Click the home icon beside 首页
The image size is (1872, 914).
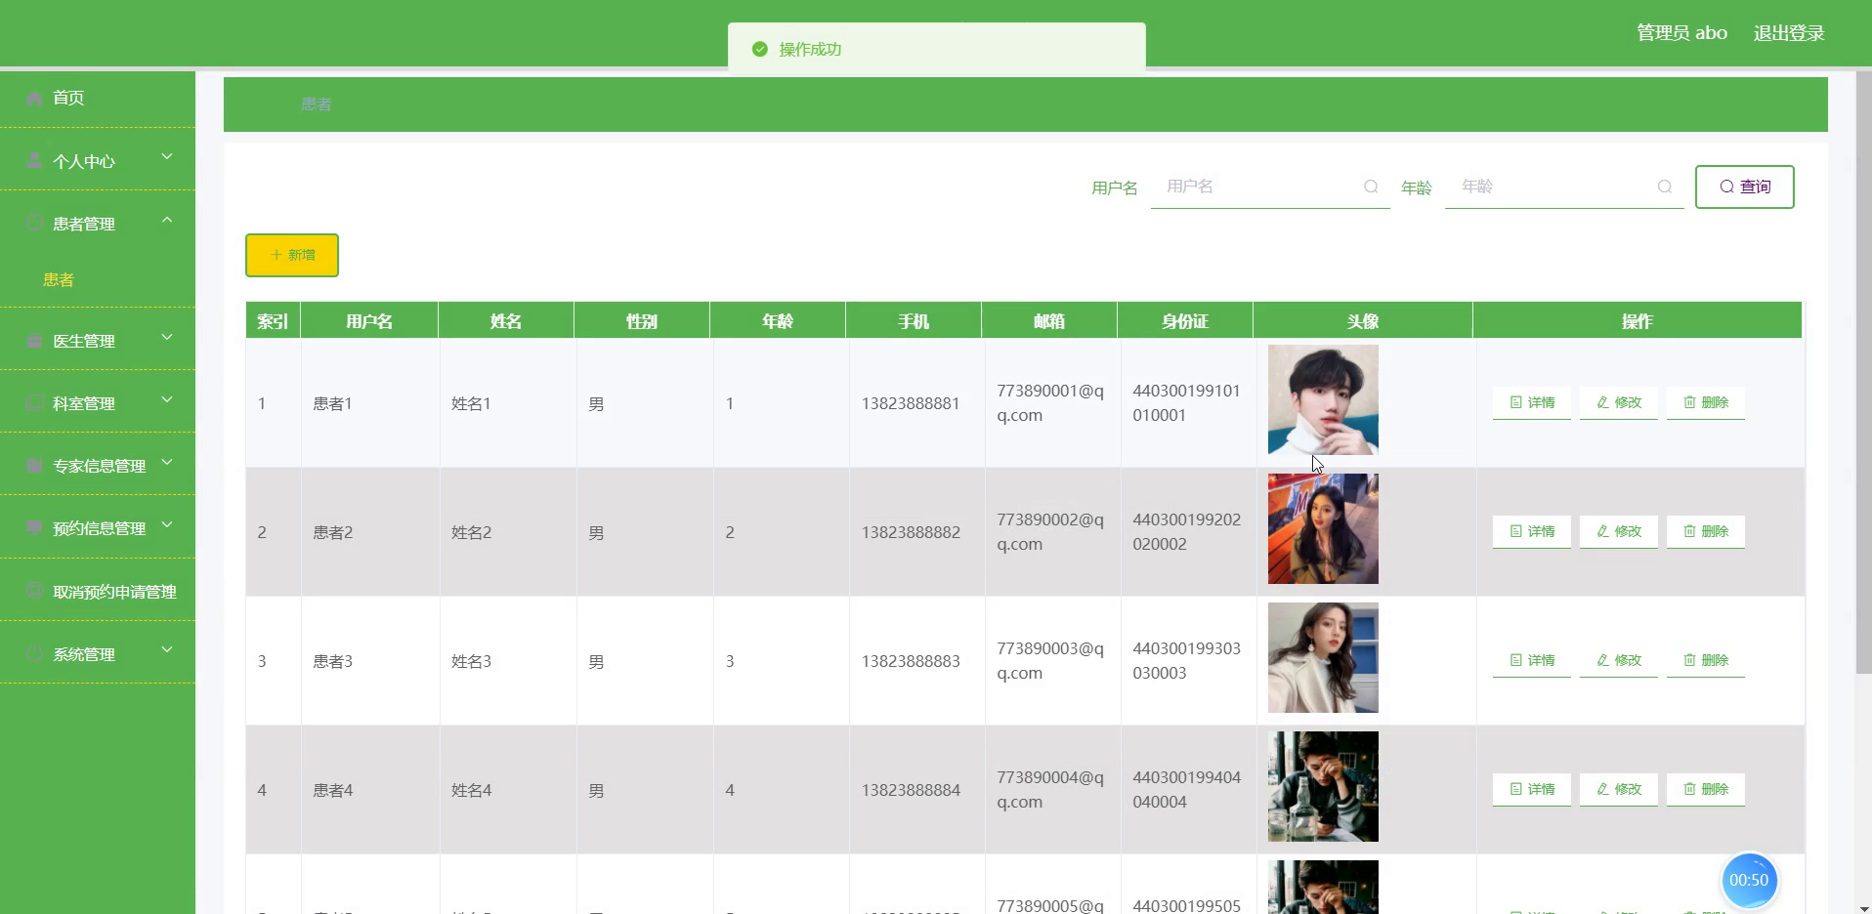pyautogui.click(x=34, y=98)
